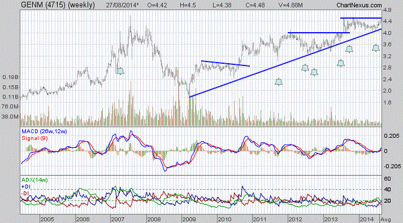
Task: Click the MACD (26w,12w) indicator label
Action: [x=44, y=132]
